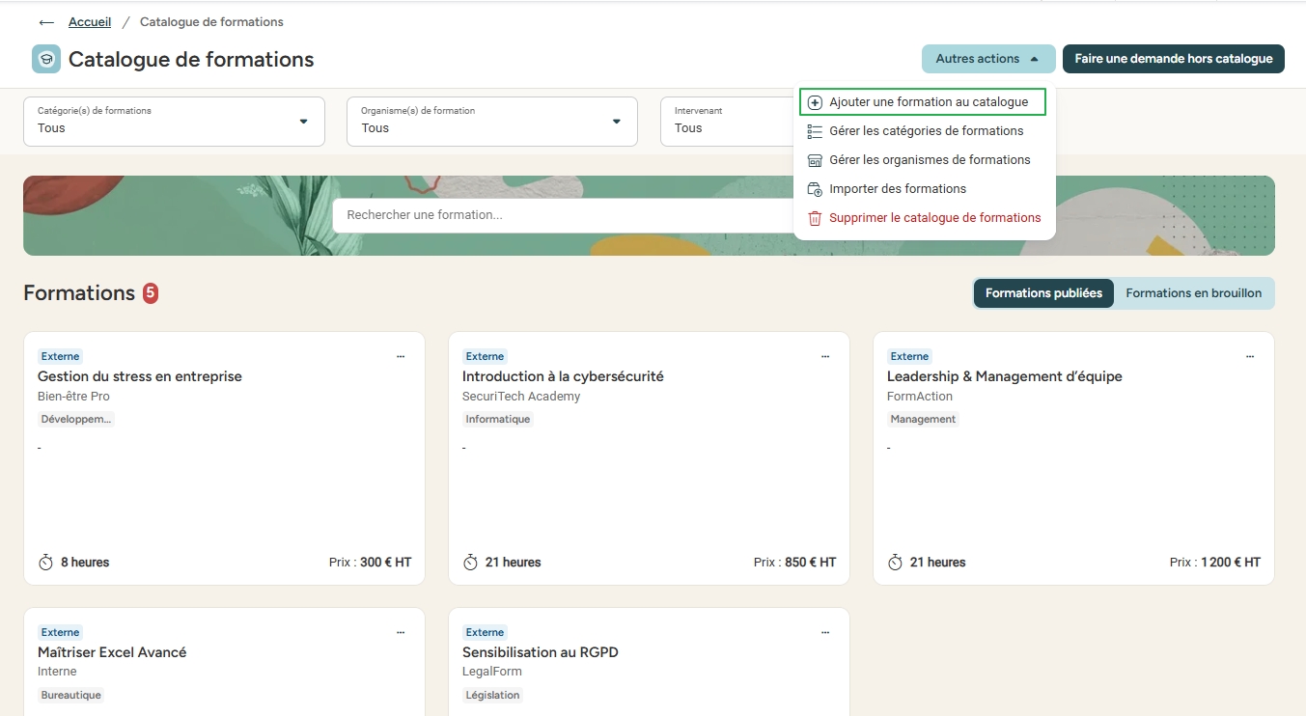Screen dimensions: 1306x716
Task: Open the Organisme(s) de formation dropdown
Action: [x=492, y=122]
